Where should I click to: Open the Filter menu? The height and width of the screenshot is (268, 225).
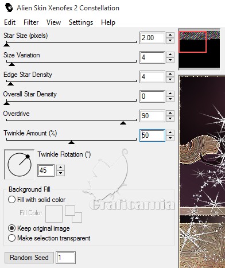[31, 22]
